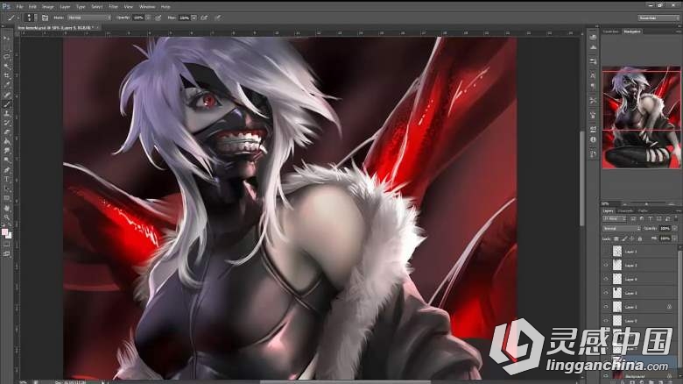Select the Dodge tool
The height and width of the screenshot is (384, 683).
click(6, 160)
